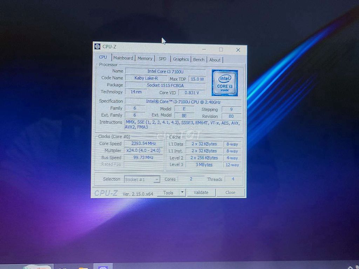Open the Tools dropdown arrow
359x269 pixels.
[x=182, y=192]
